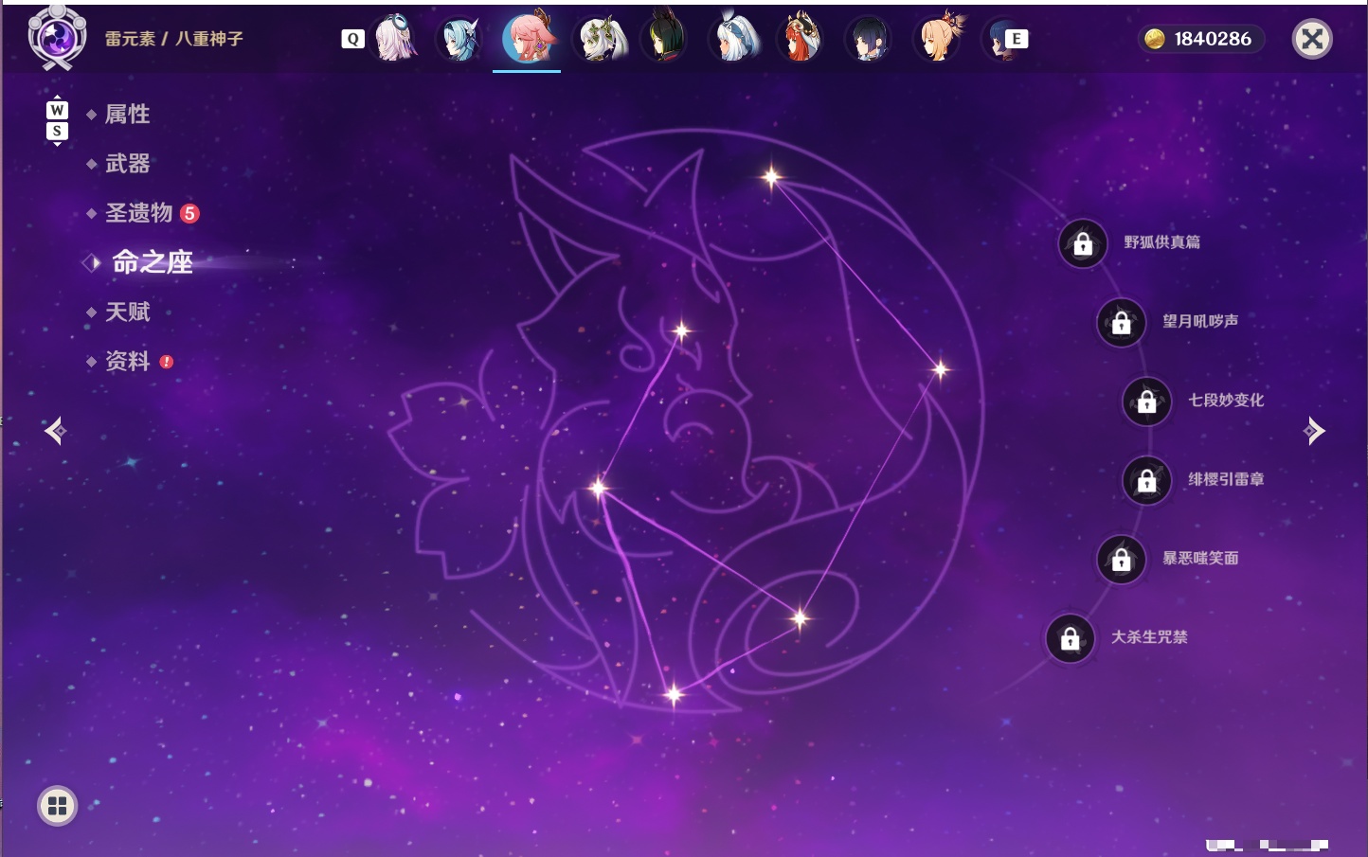Click the 七段妙变化 lock icon

pos(1146,401)
